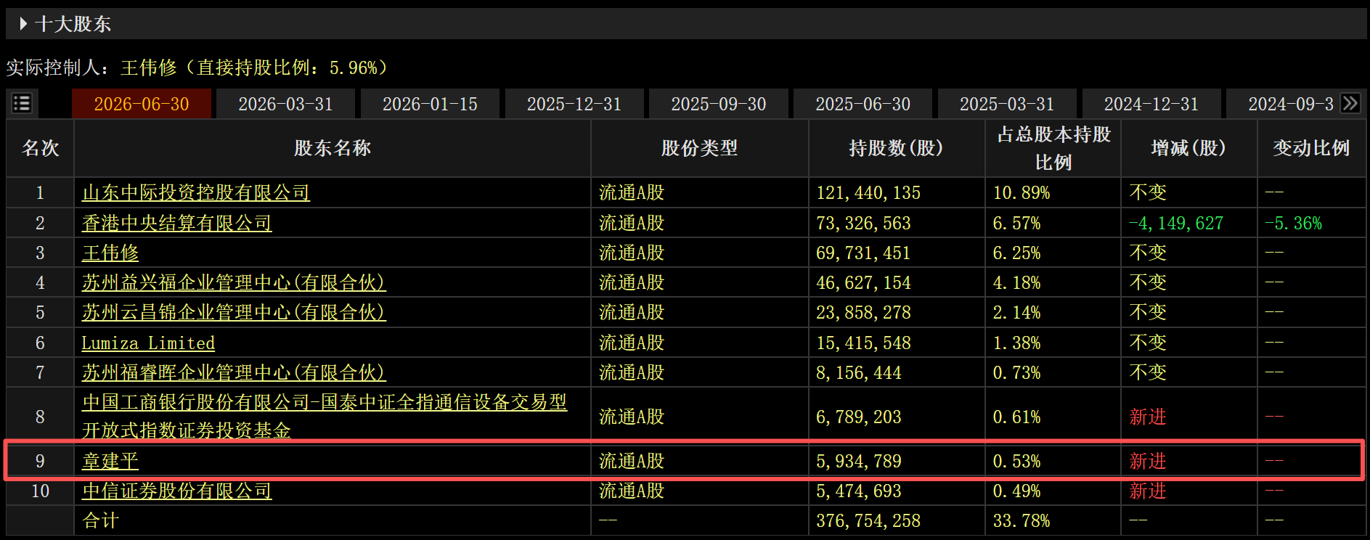This screenshot has width=1370, height=540.
Task: Open shareholder link 山东中际投资控股有限公司
Action: 196,192
